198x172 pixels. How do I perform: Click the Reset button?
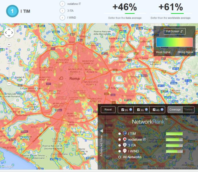tap(108, 110)
